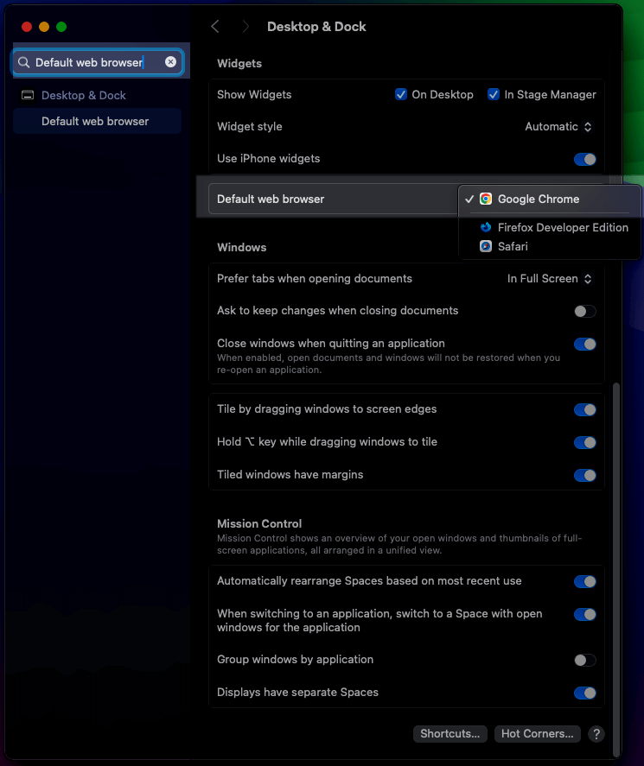Open the Prefer tabs In Full Screen dropdown
This screenshot has height=766, width=644.
[550, 278]
